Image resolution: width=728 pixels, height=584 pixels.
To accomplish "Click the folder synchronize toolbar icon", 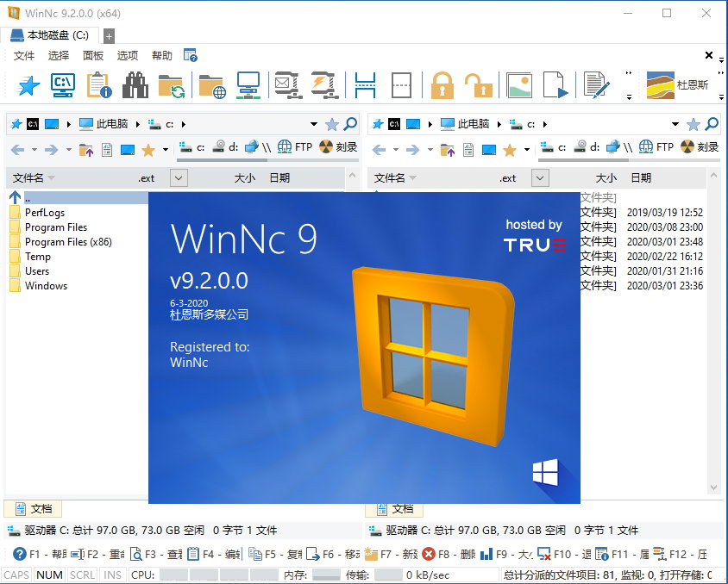I will pos(172,85).
